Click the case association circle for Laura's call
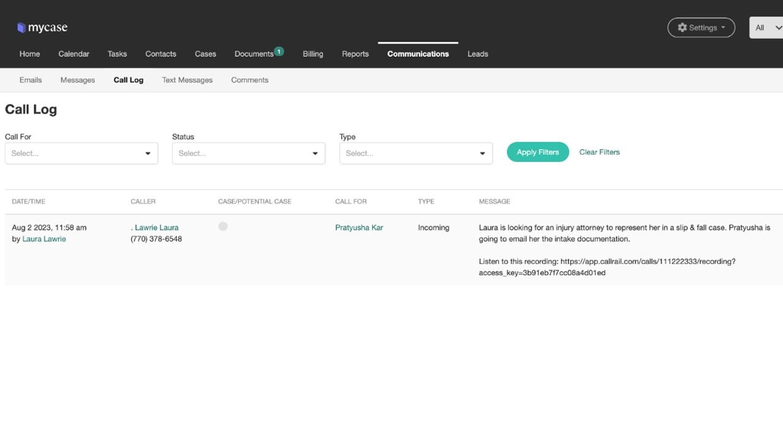The height and width of the screenshot is (440, 783). click(x=223, y=226)
